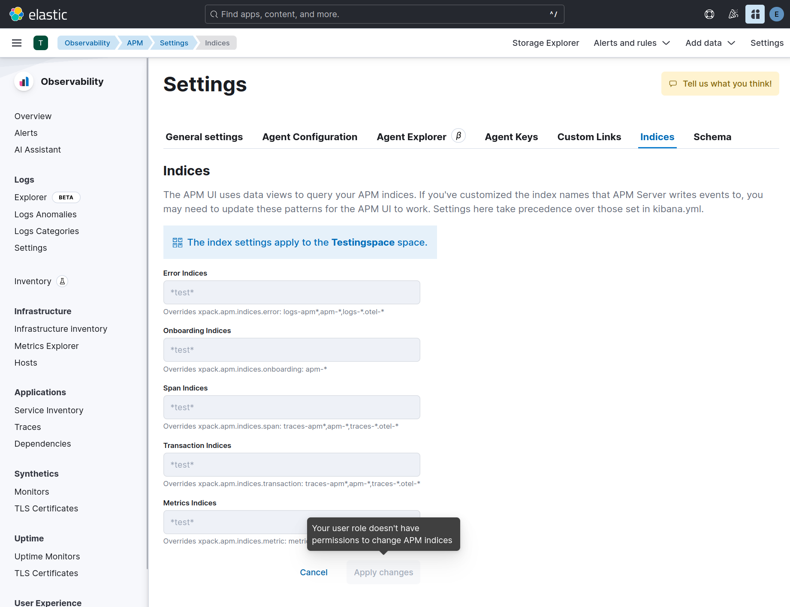Click the Cancel button
790x607 pixels.
coord(314,572)
